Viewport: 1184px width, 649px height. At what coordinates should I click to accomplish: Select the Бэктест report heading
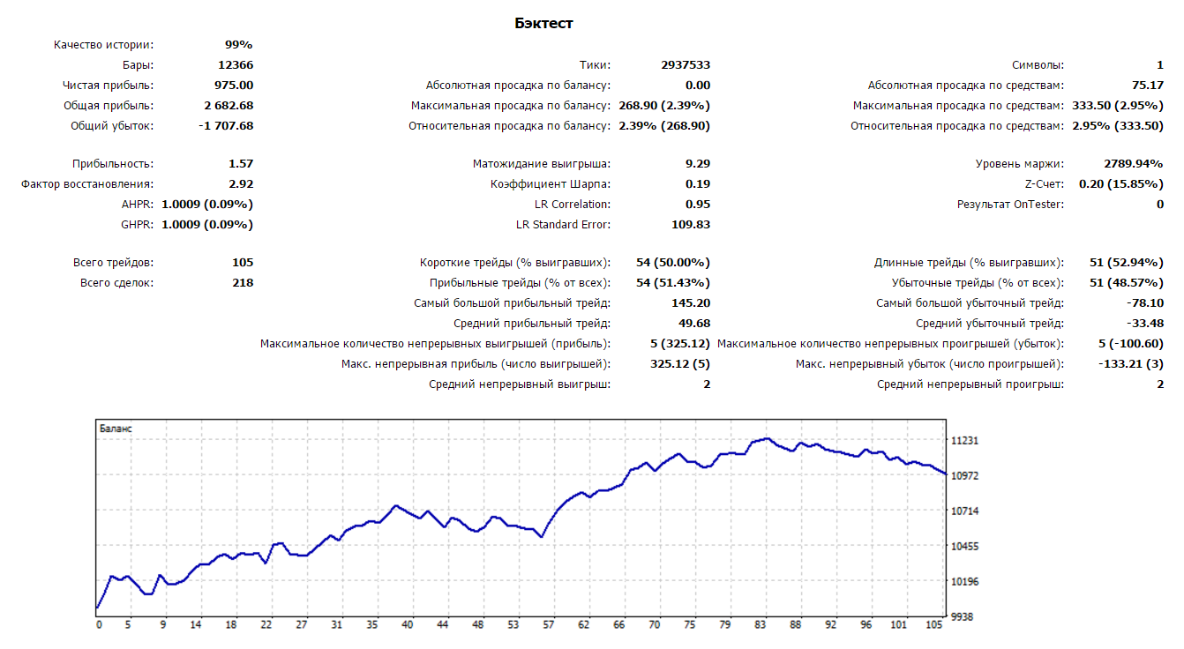click(x=543, y=24)
